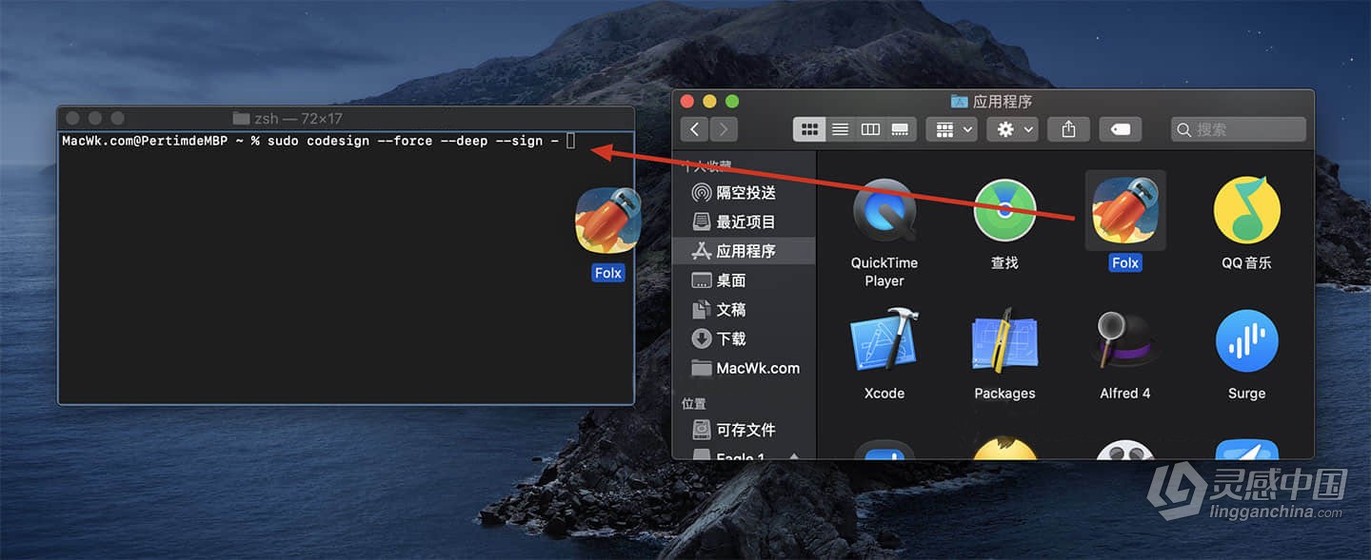
Task: Click the Edit Tags button
Action: point(1121,129)
